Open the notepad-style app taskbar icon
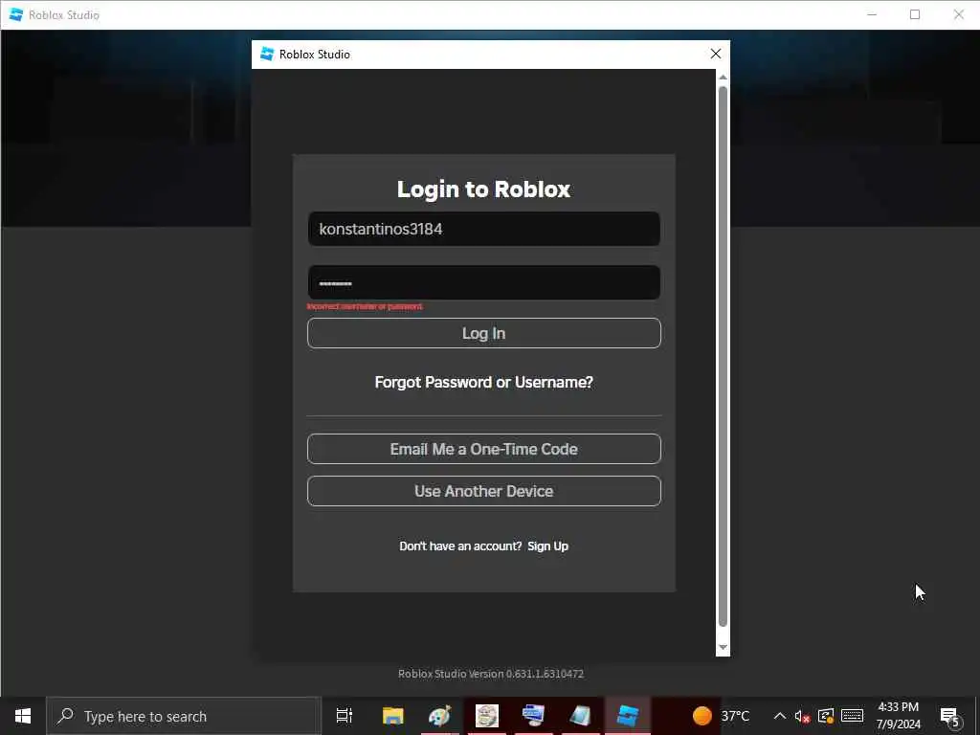980x735 pixels. (580, 716)
